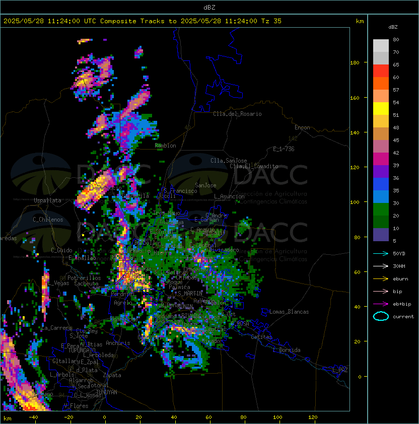The width and height of the screenshot is (419, 424).
Task: Click the 'Agrelo' place label
Action: (x=123, y=303)
